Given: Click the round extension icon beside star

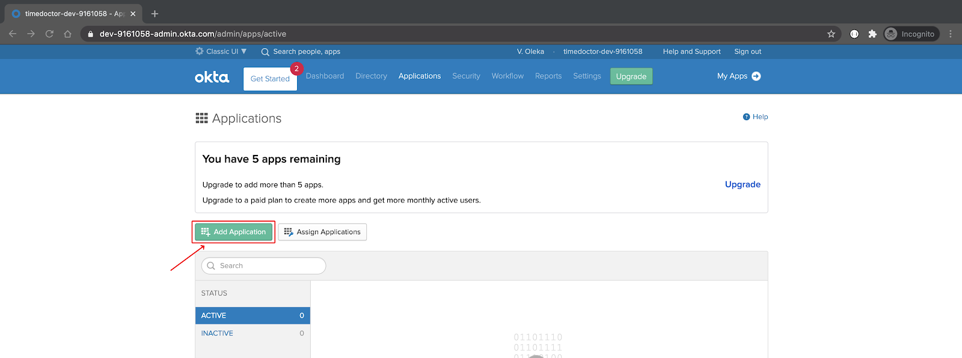Looking at the screenshot, I should click(x=854, y=34).
